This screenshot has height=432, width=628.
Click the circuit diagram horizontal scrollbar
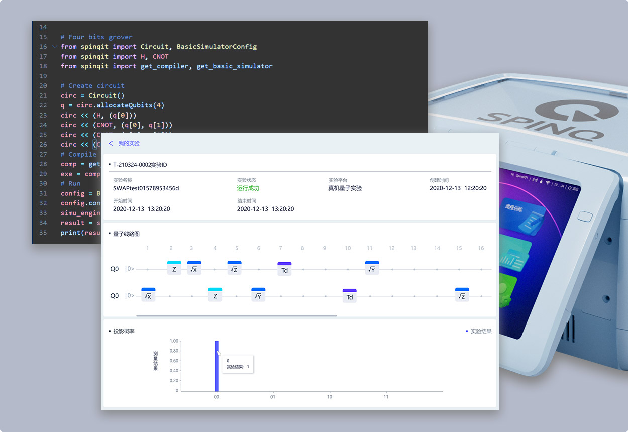236,316
